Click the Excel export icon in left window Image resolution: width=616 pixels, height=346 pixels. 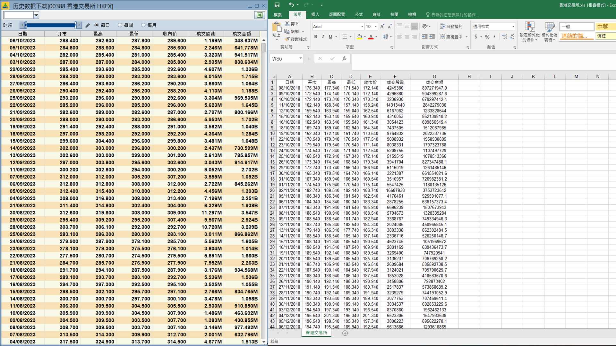260,15
